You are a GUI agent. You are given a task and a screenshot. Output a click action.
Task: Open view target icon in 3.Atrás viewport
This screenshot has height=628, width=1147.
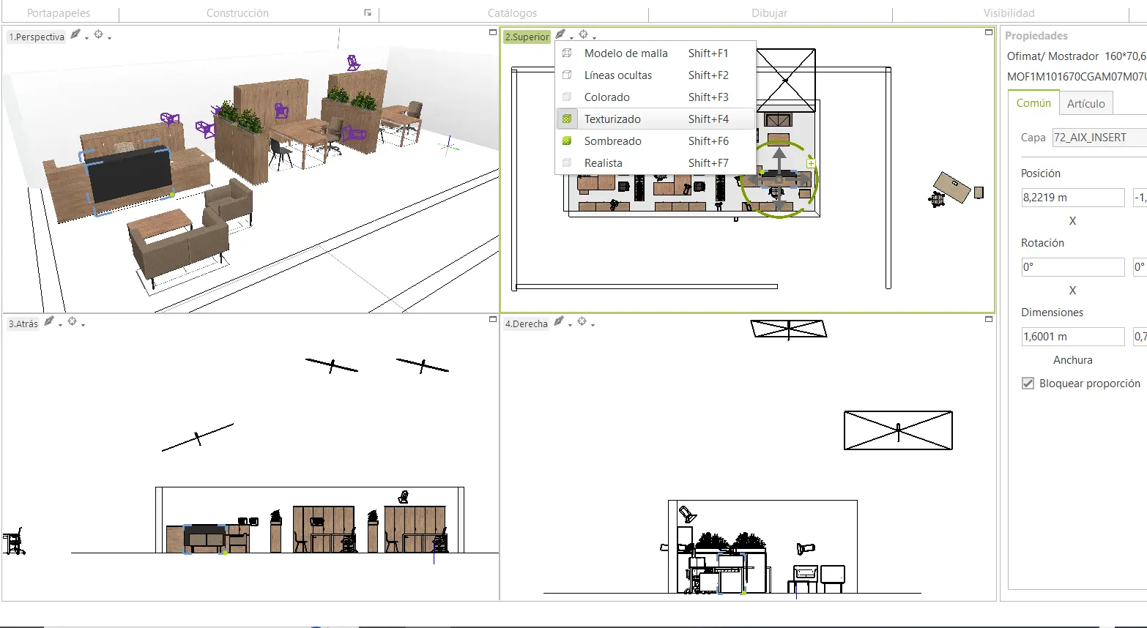click(73, 321)
